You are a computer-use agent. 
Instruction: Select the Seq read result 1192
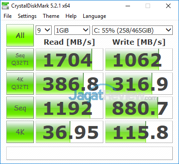(x=69, y=108)
